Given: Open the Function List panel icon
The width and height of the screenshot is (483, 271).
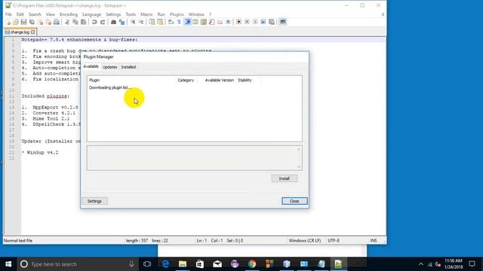Looking at the screenshot, I should click(211, 22).
